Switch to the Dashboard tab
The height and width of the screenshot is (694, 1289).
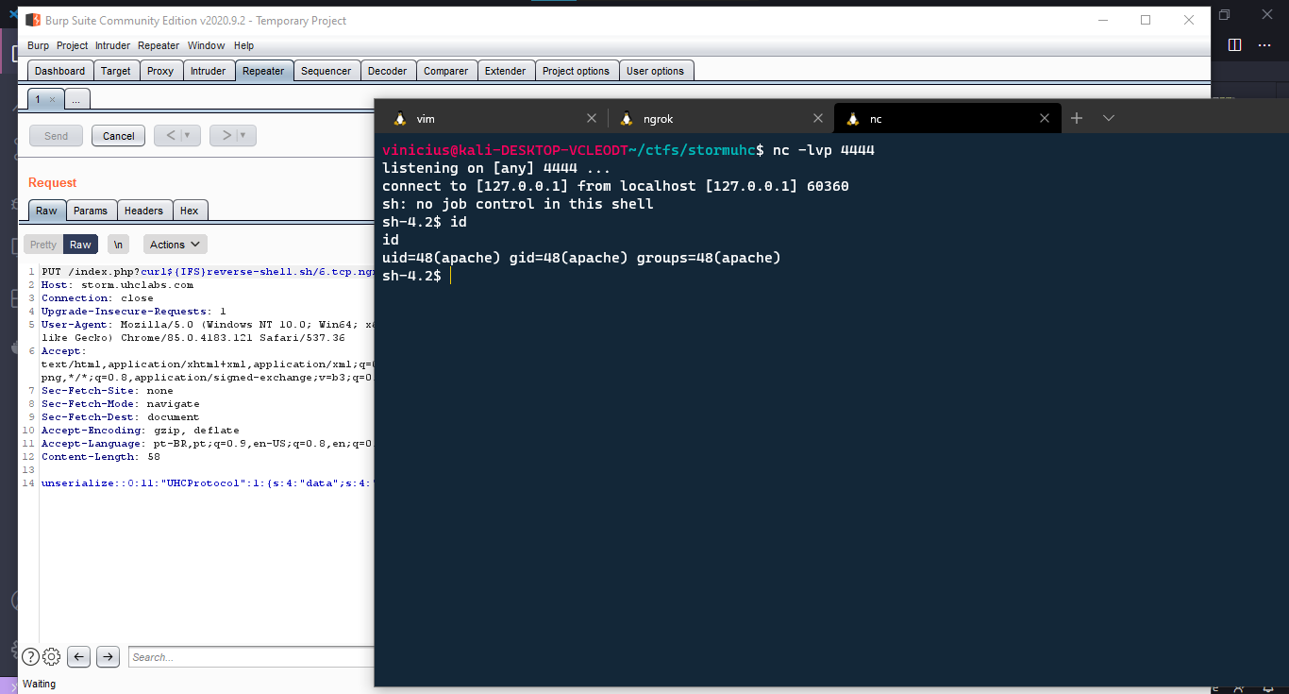pyautogui.click(x=60, y=71)
